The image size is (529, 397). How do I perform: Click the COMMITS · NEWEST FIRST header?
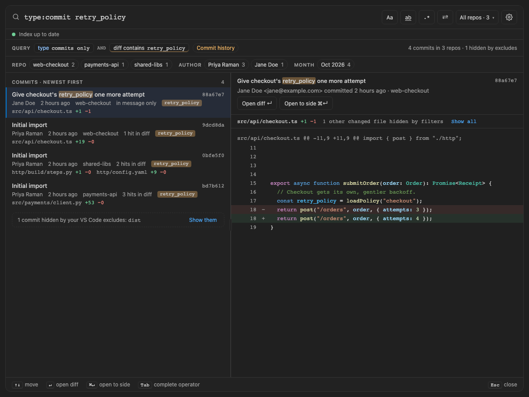click(47, 82)
